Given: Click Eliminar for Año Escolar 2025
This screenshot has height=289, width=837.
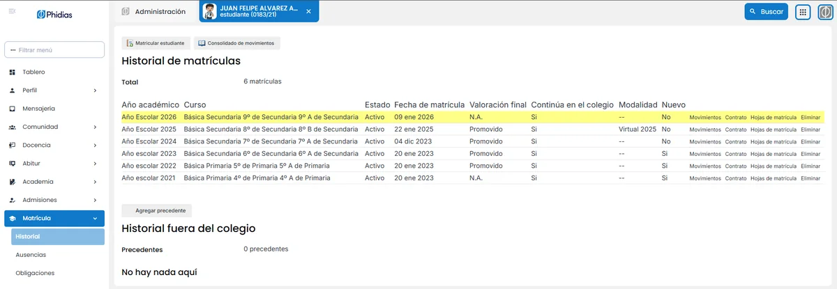Looking at the screenshot, I should [x=810, y=130].
